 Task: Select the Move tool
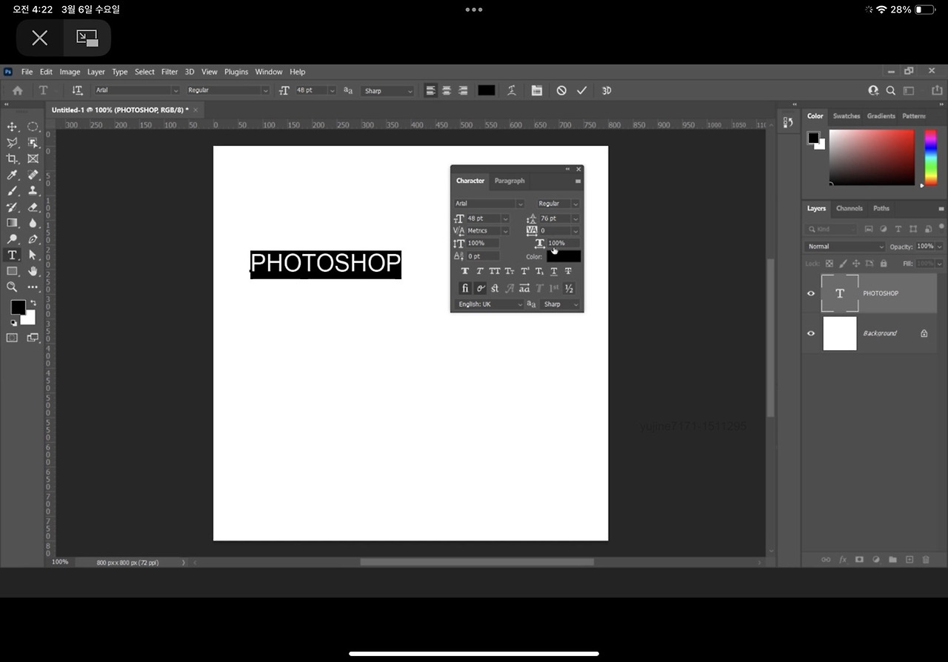(12, 127)
